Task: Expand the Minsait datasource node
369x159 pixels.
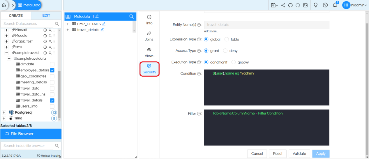Action: pyautogui.click(x=6, y=30)
